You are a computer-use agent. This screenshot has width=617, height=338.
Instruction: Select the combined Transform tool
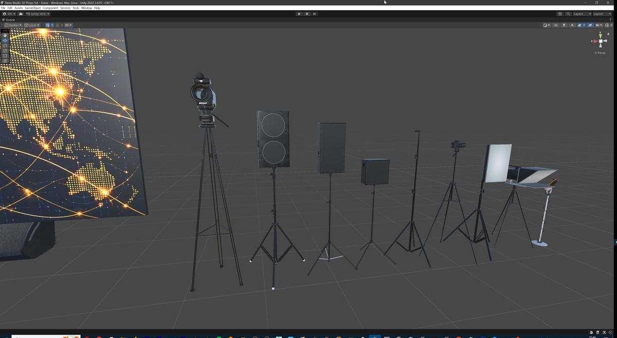click(x=5, y=61)
